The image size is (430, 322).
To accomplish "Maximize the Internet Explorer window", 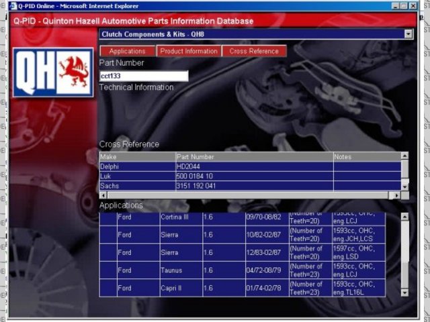I will [403, 5].
